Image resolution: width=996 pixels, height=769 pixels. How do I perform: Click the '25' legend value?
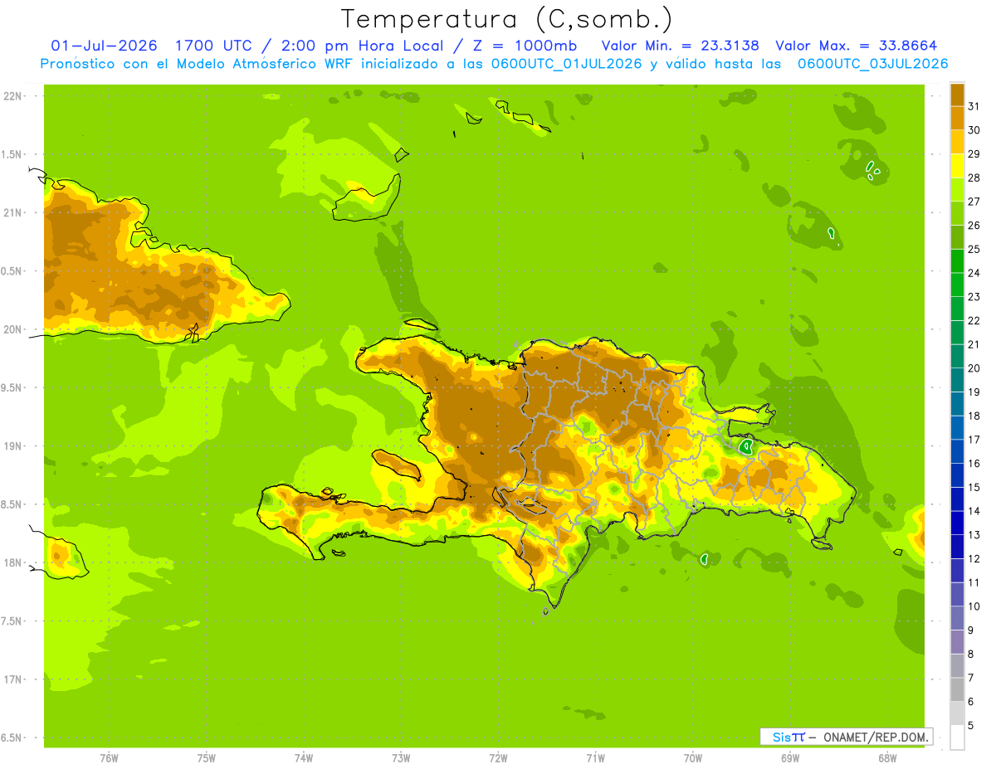[974, 249]
